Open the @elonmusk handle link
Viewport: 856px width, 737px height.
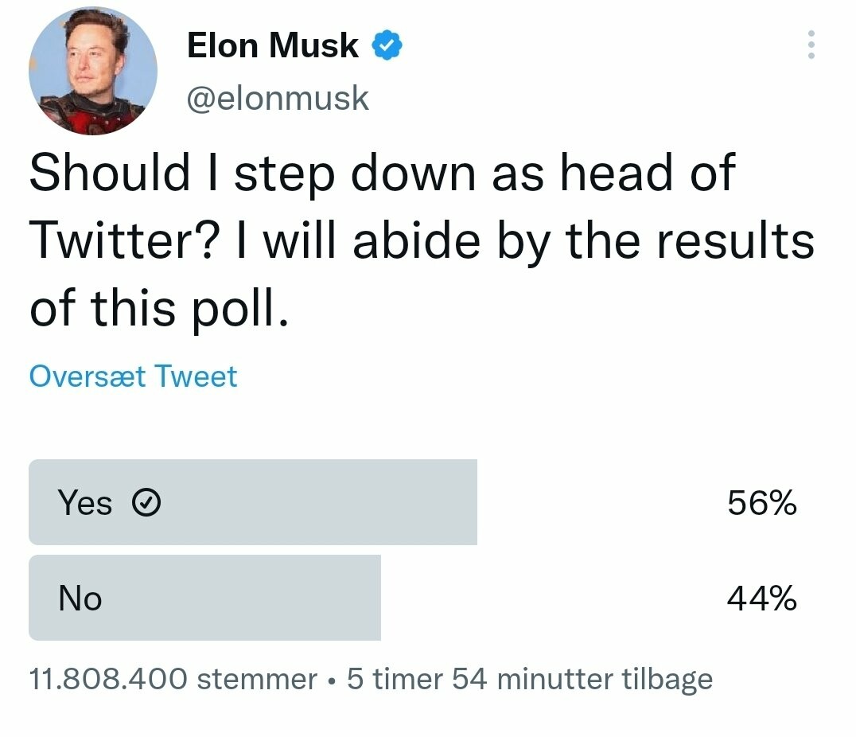pyautogui.click(x=278, y=99)
